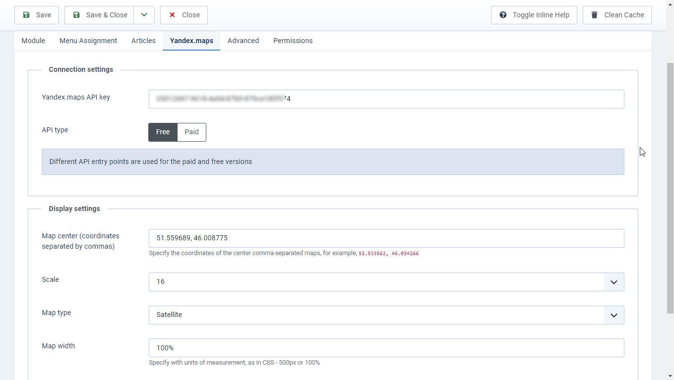Go to the Articles tab

(143, 41)
